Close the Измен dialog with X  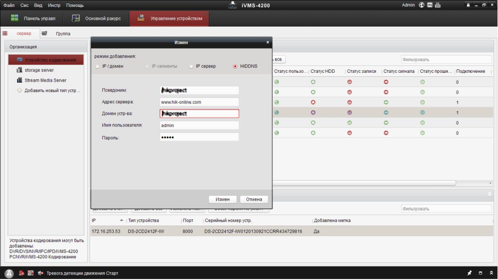click(268, 42)
